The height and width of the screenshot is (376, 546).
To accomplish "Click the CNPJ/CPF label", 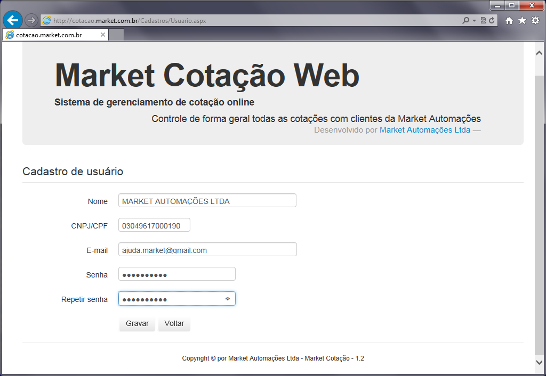I will coord(89,226).
